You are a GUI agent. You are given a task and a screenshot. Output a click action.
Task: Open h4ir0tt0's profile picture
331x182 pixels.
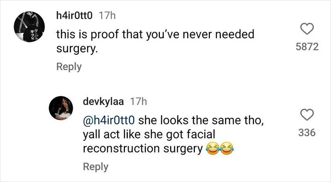(29, 27)
